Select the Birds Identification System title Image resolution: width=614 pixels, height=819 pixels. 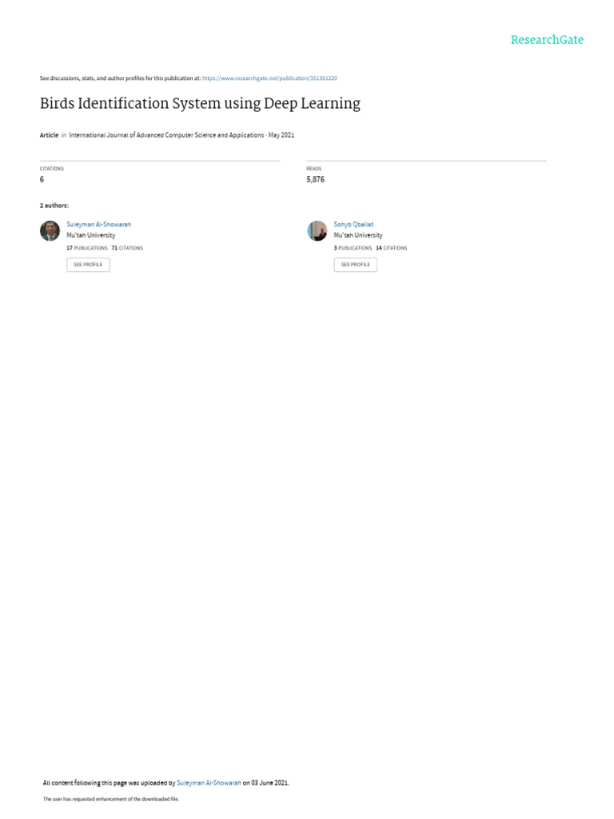200,103
